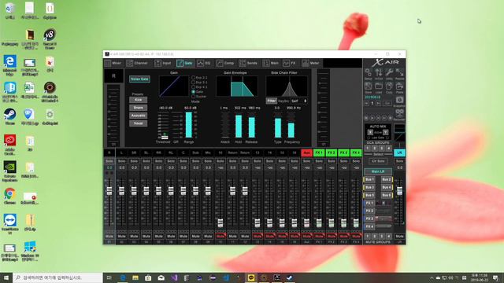Open the TeamViewer desktop shortcut
The image size is (504, 283).
coord(9,224)
